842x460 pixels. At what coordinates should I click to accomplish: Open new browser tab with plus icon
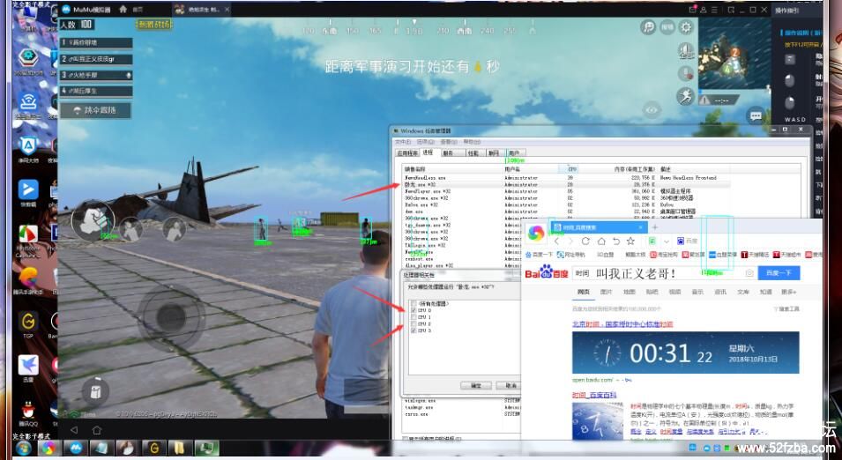pos(654,227)
